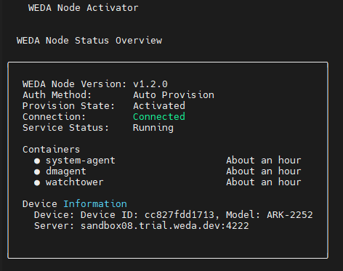Select the system-agent container name
This screenshot has width=343, height=271.
click(x=81, y=161)
